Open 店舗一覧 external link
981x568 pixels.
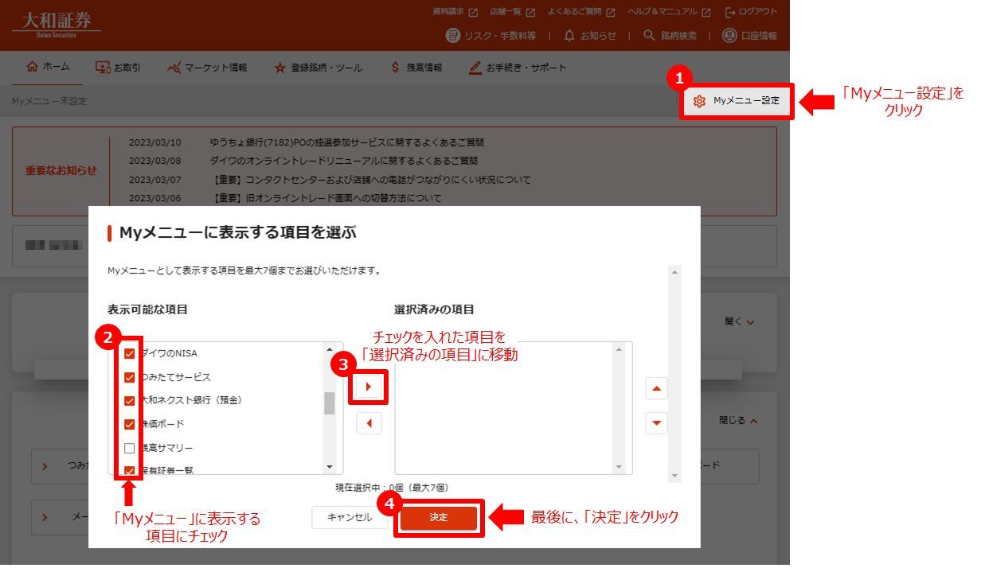(513, 12)
